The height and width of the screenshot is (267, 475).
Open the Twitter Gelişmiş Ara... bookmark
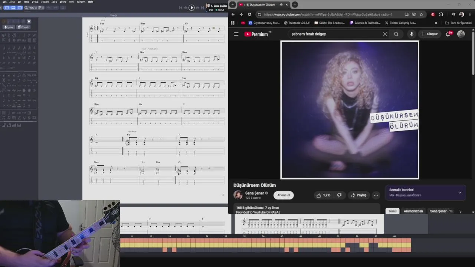coord(400,23)
